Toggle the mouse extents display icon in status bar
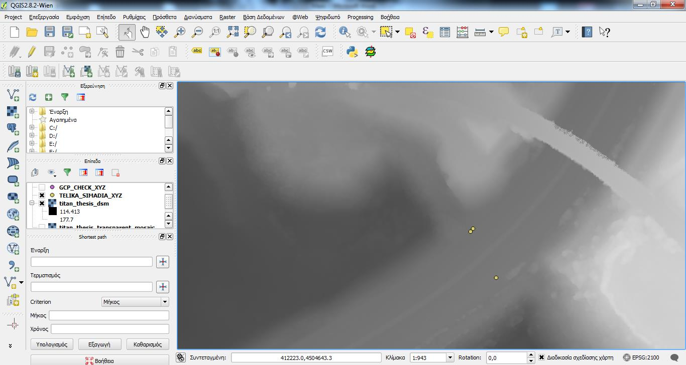The height and width of the screenshot is (365, 686). pyautogui.click(x=181, y=357)
